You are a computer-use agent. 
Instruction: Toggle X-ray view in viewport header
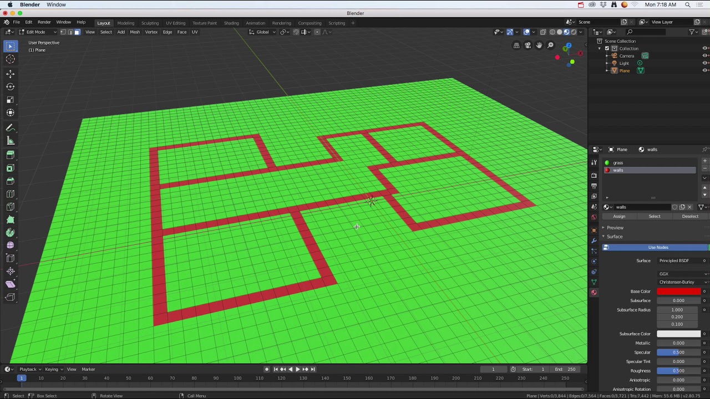543,32
